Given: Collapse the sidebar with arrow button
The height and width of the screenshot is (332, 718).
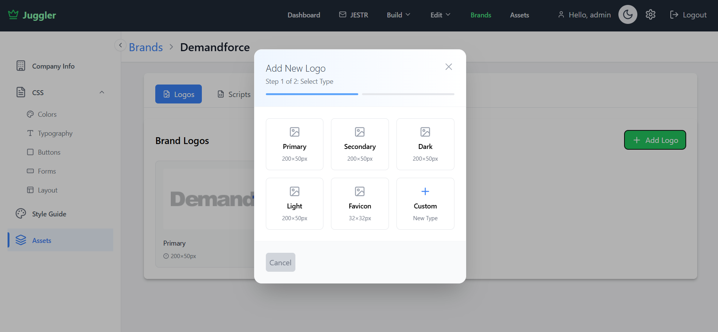Looking at the screenshot, I should click(120, 45).
